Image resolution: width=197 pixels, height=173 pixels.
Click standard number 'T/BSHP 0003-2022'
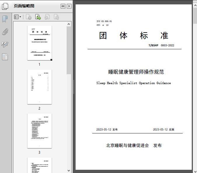[x=161, y=45]
